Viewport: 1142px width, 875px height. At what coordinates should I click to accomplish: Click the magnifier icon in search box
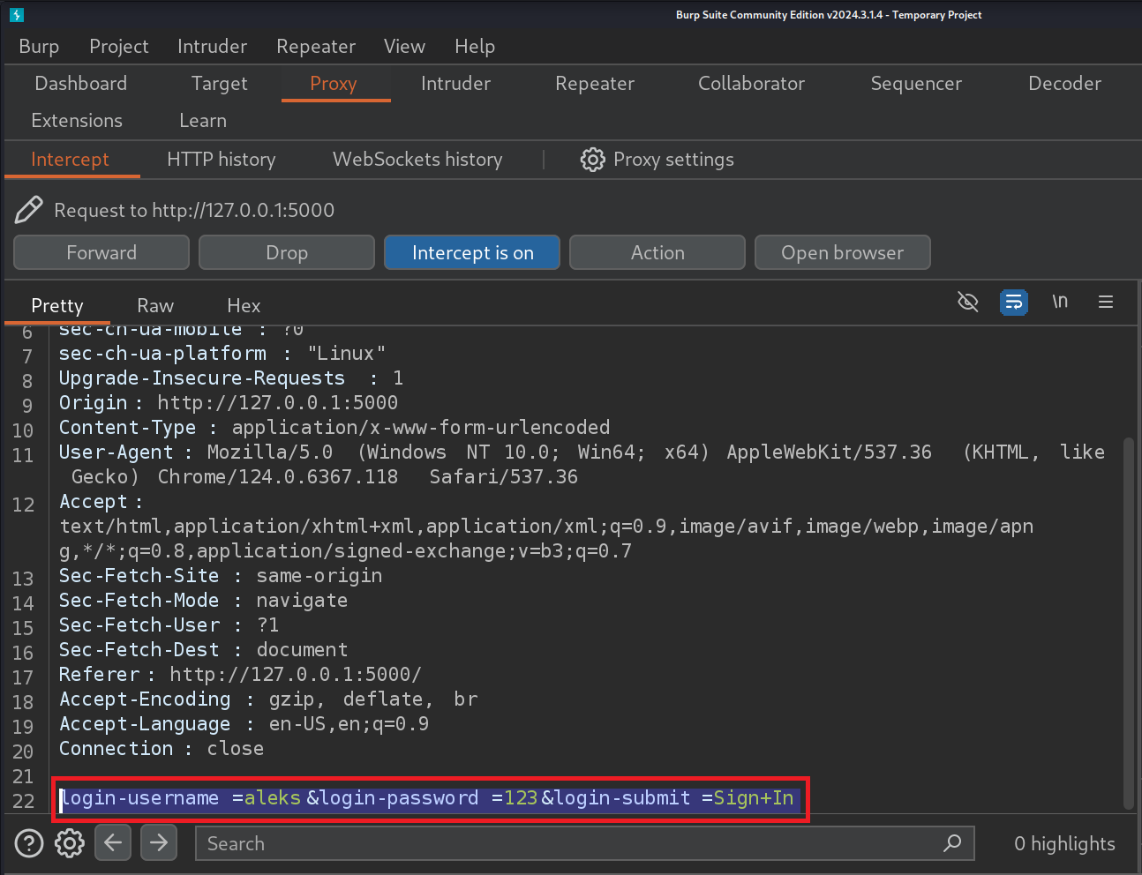click(x=952, y=843)
